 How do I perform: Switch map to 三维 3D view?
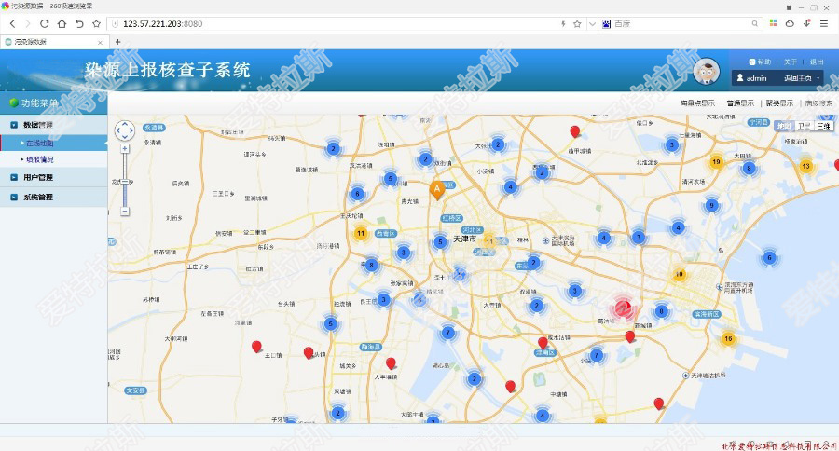coord(823,126)
